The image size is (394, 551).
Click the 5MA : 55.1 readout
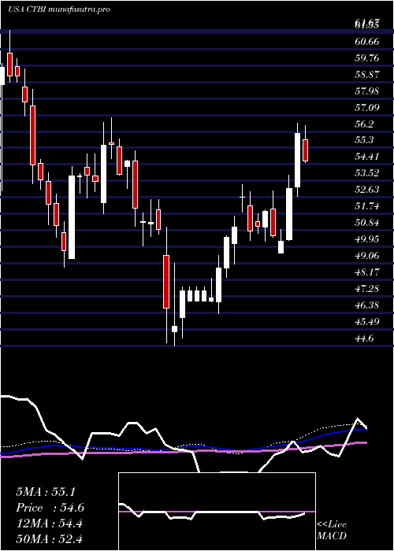pos(46,492)
